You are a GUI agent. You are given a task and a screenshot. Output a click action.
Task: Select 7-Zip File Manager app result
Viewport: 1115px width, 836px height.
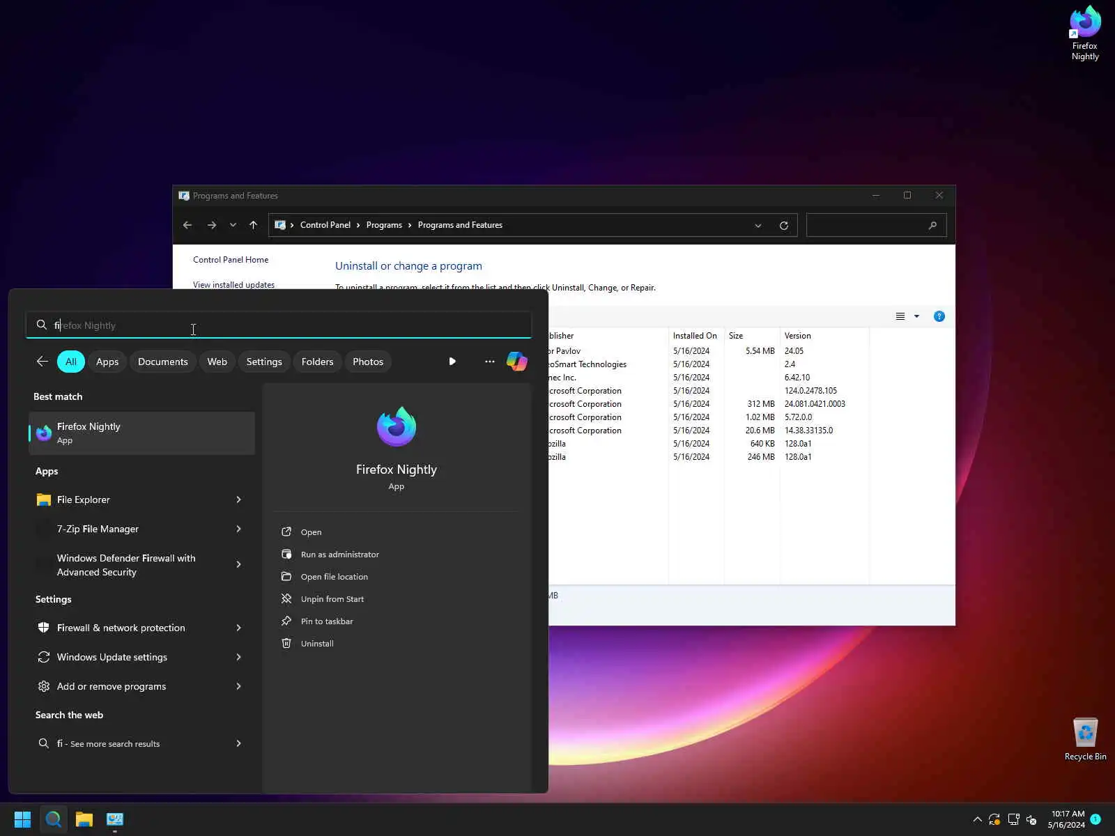coord(130,529)
